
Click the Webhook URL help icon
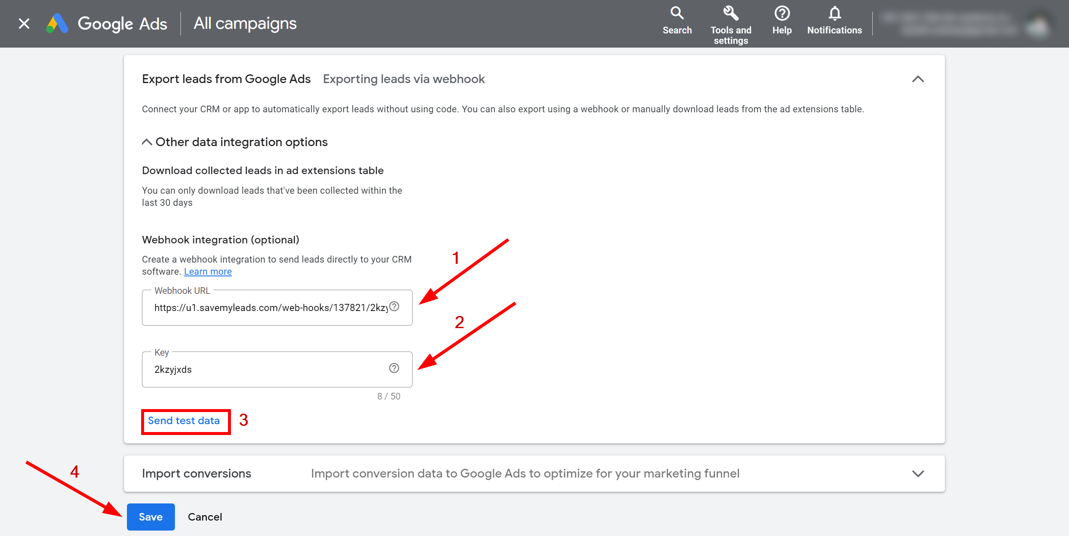394,306
